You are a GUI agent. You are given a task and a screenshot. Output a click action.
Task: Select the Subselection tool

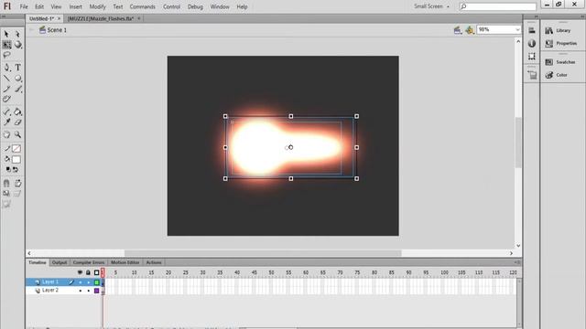pos(17,34)
